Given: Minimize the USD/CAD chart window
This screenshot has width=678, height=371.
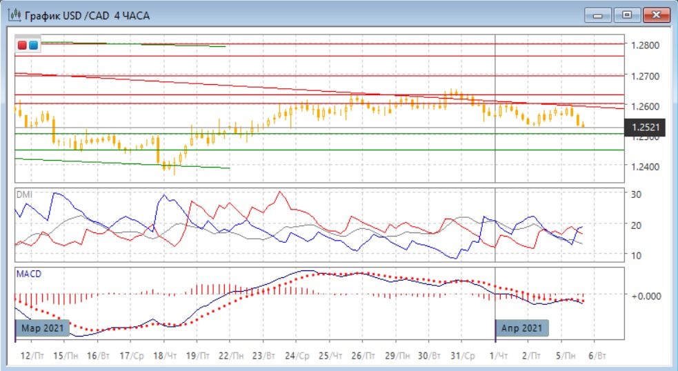Looking at the screenshot, I should click(597, 14).
